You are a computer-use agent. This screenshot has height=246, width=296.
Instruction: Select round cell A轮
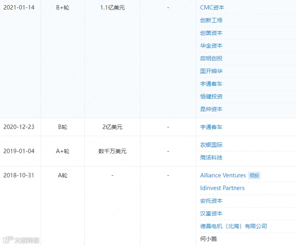coord(63,175)
